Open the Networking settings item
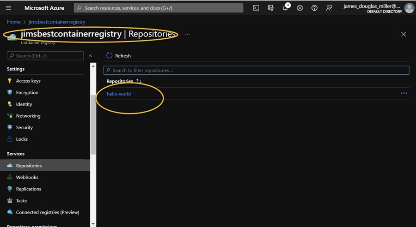Image resolution: width=416 pixels, height=227 pixels. coord(28,116)
